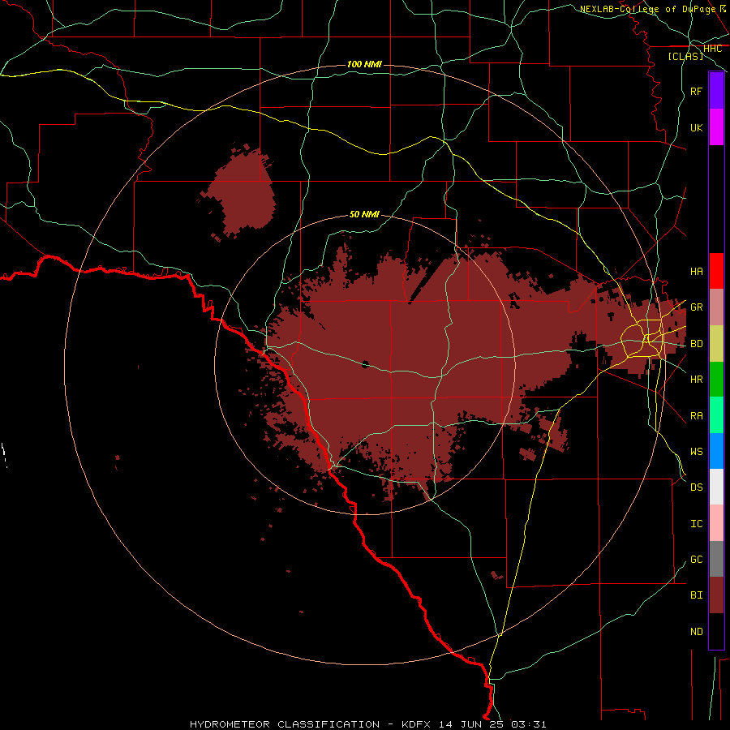Select the GR legend color block
The image size is (730, 730).
coord(716,307)
